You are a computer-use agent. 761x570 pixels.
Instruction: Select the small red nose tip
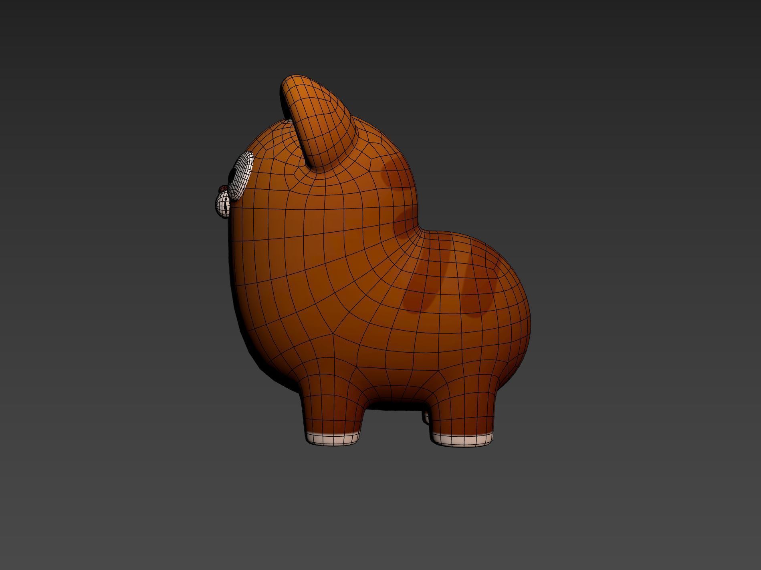pyautogui.click(x=223, y=188)
